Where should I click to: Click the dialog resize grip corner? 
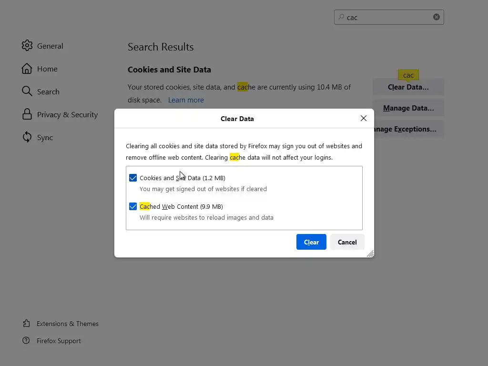pyautogui.click(x=370, y=254)
